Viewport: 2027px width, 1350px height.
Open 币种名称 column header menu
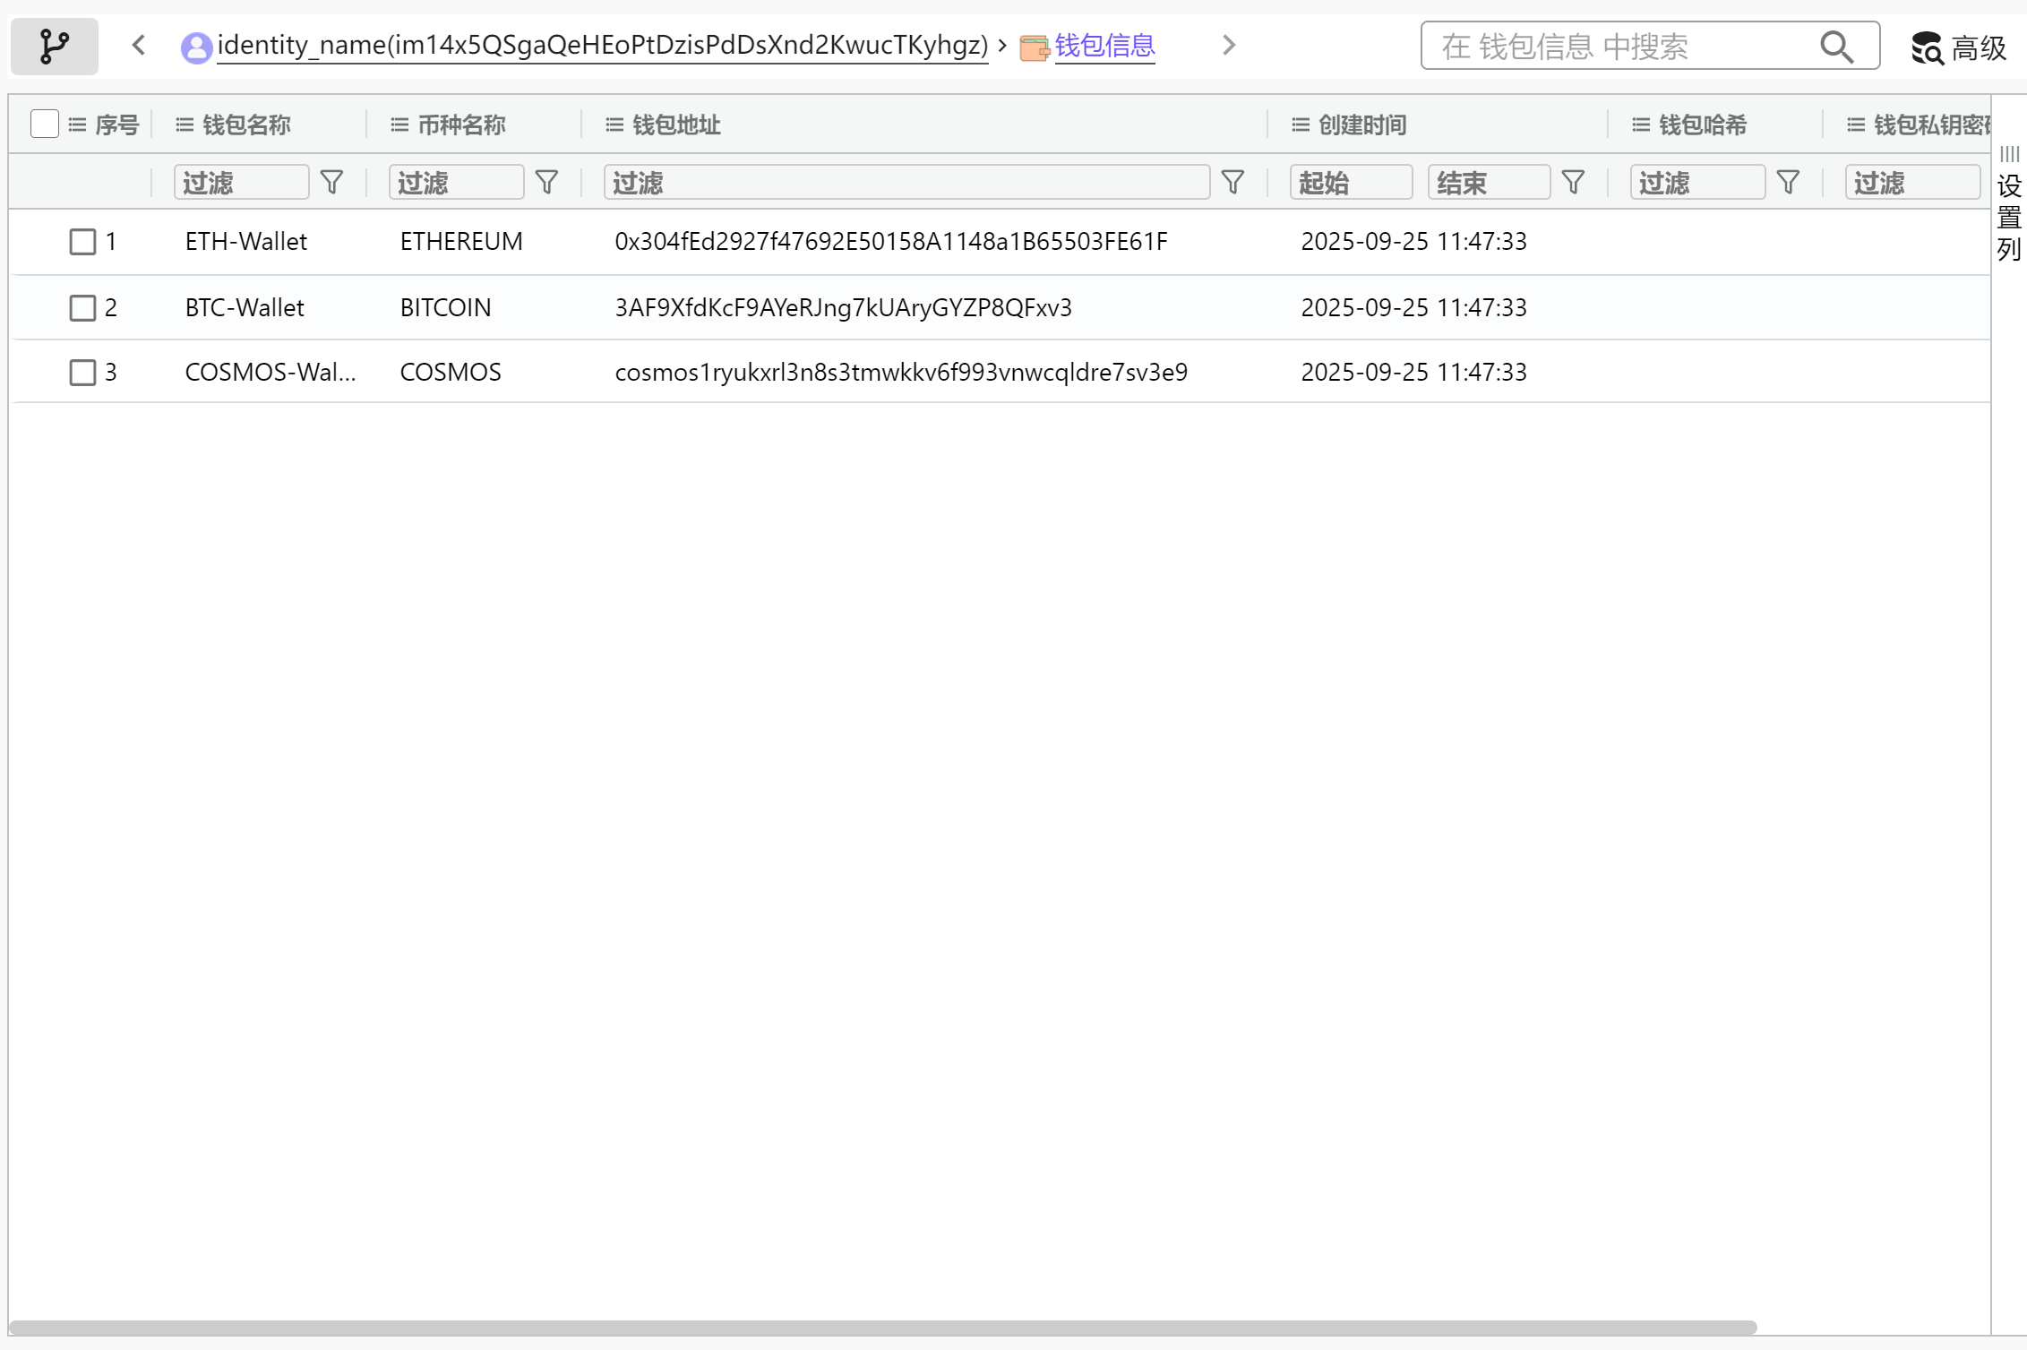399,125
